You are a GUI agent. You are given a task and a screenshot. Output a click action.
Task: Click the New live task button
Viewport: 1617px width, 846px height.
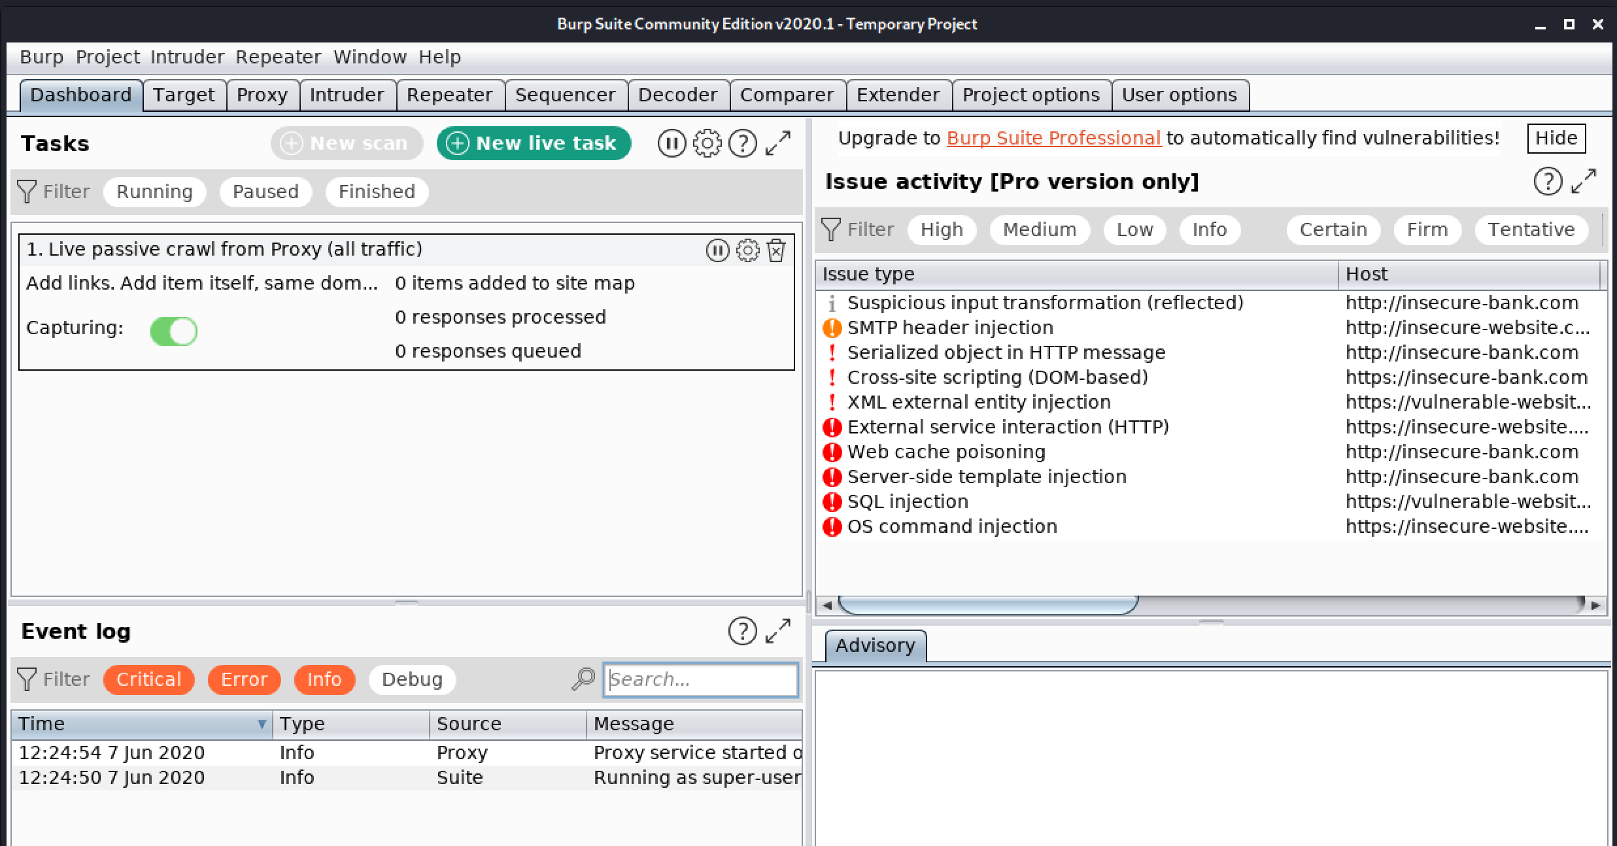pyautogui.click(x=534, y=143)
